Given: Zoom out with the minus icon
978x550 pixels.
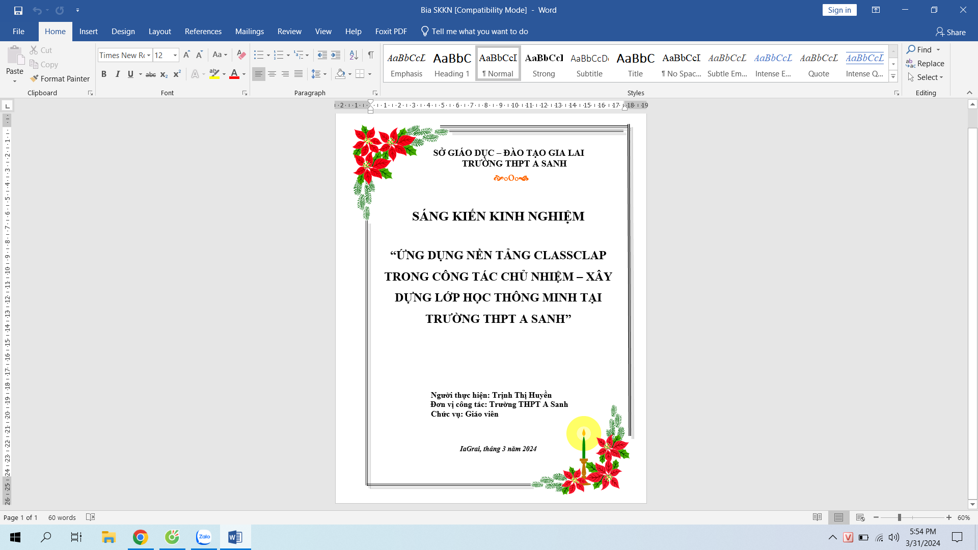Looking at the screenshot, I should (876, 517).
